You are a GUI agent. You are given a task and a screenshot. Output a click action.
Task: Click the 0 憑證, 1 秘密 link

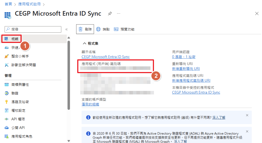[x=183, y=57]
